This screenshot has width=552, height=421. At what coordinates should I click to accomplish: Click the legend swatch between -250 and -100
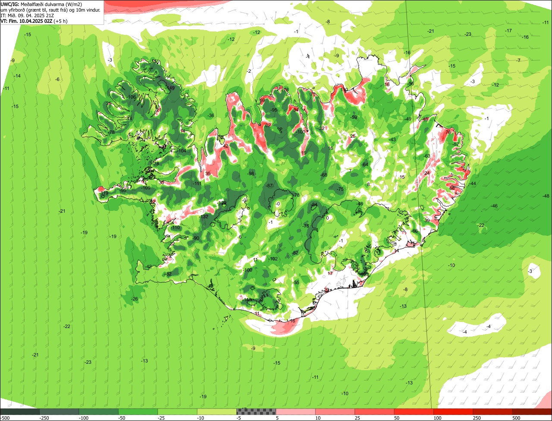59,412
